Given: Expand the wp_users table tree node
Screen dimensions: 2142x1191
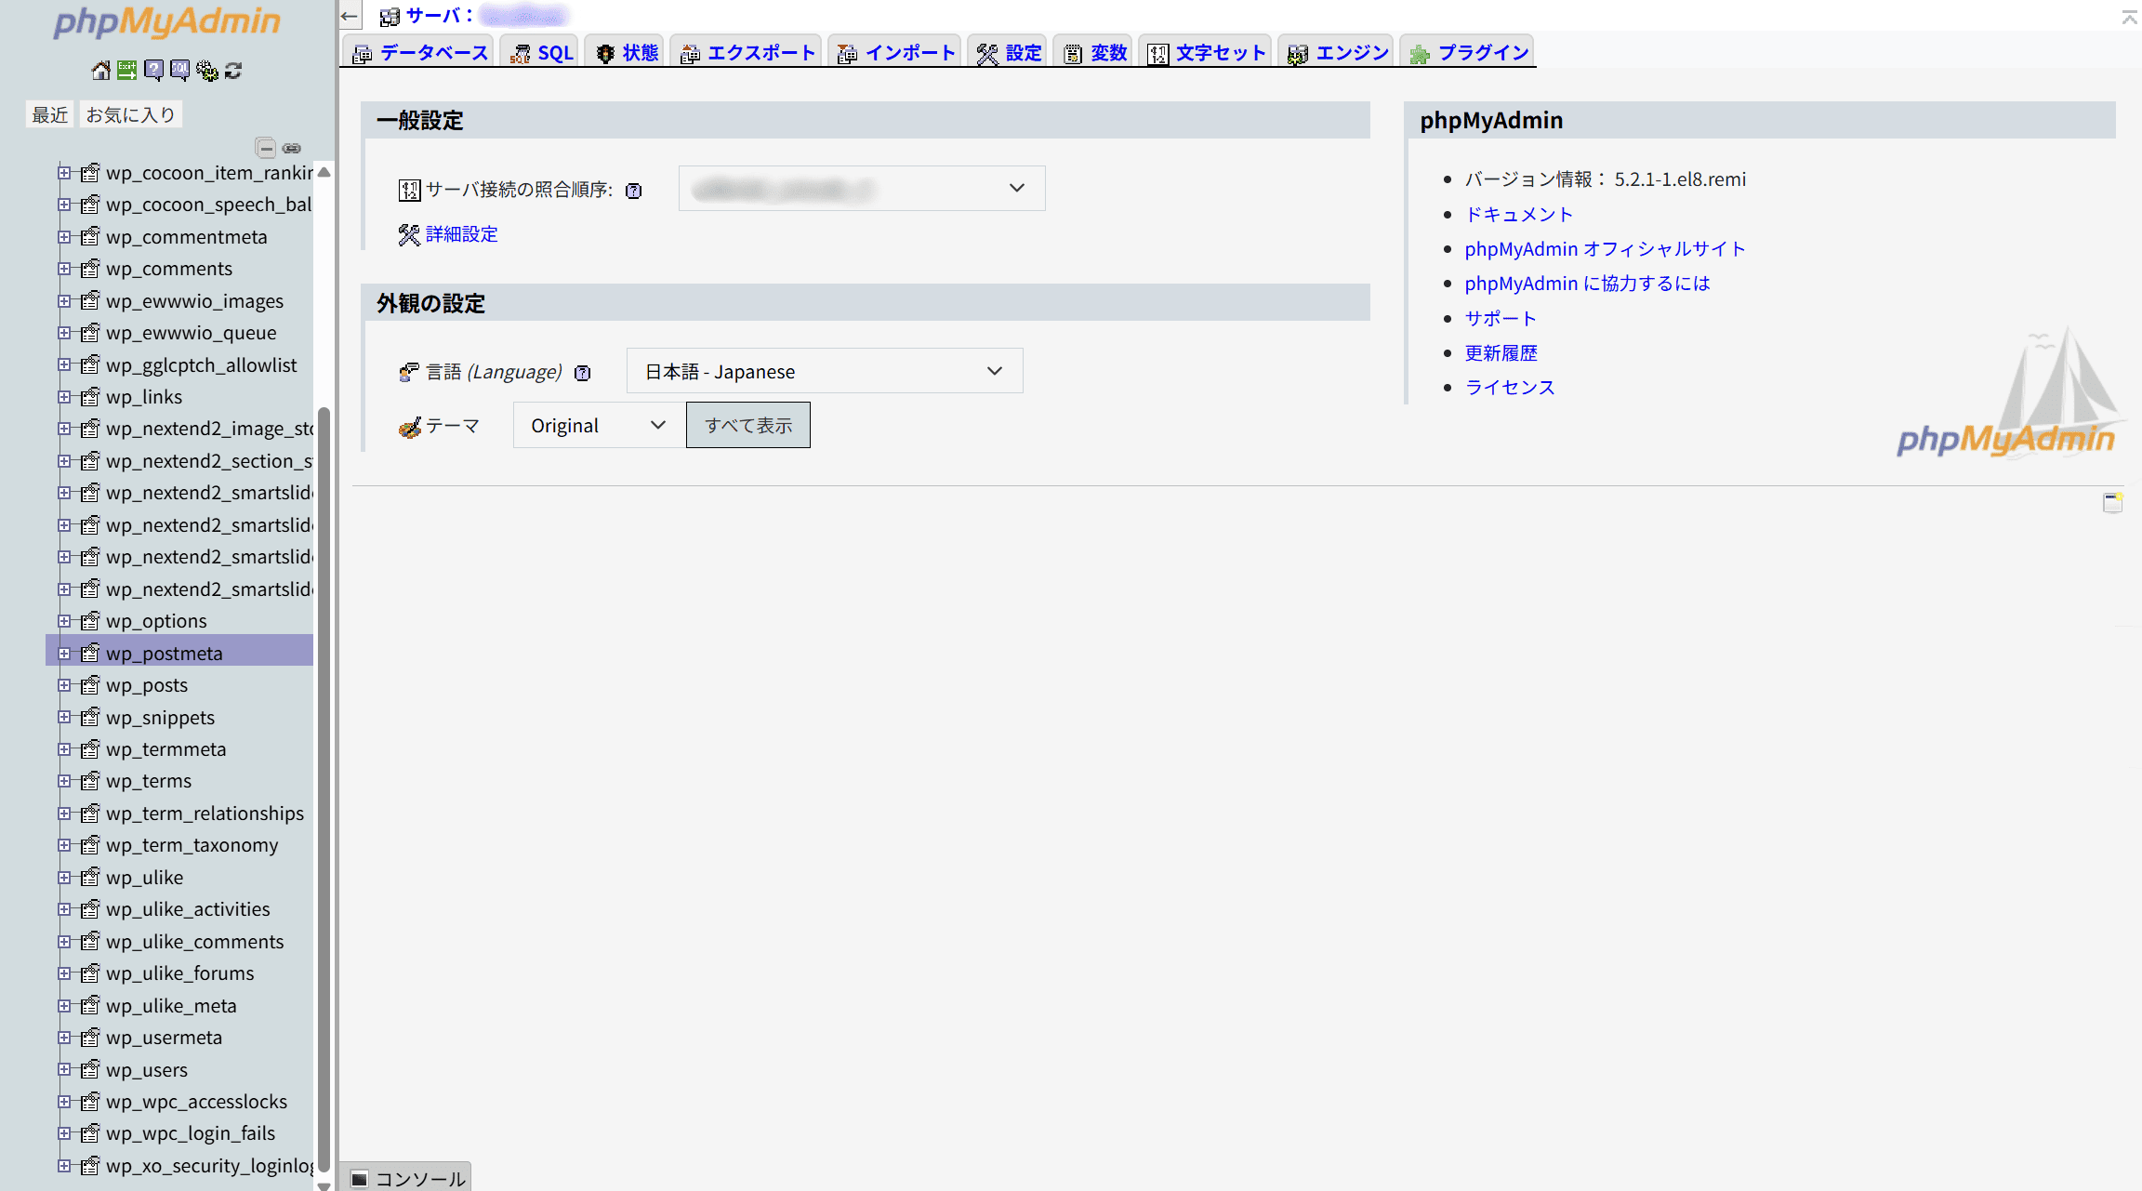Looking at the screenshot, I should pos(64,1070).
